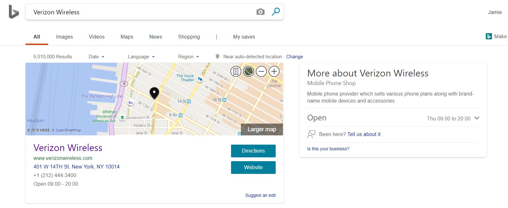Click the phone number +1 (212) 444-3400
Screen dimensions: 508x208
click(x=55, y=175)
